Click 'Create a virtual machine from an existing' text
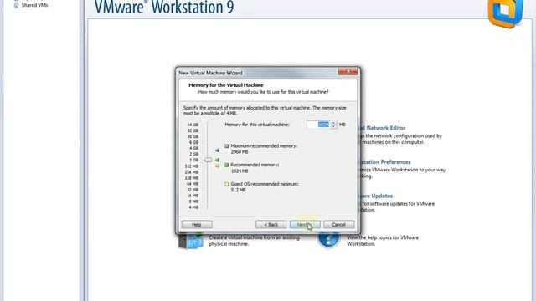Screen dimensions: 536x301 click(x=254, y=237)
